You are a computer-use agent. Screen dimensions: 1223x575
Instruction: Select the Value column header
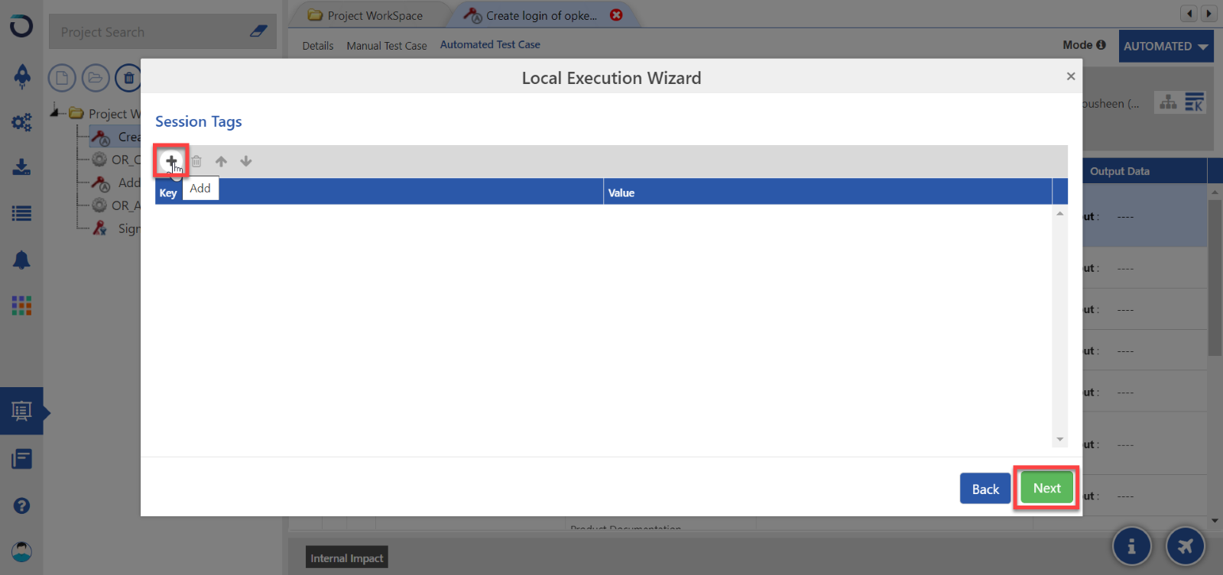pos(828,192)
